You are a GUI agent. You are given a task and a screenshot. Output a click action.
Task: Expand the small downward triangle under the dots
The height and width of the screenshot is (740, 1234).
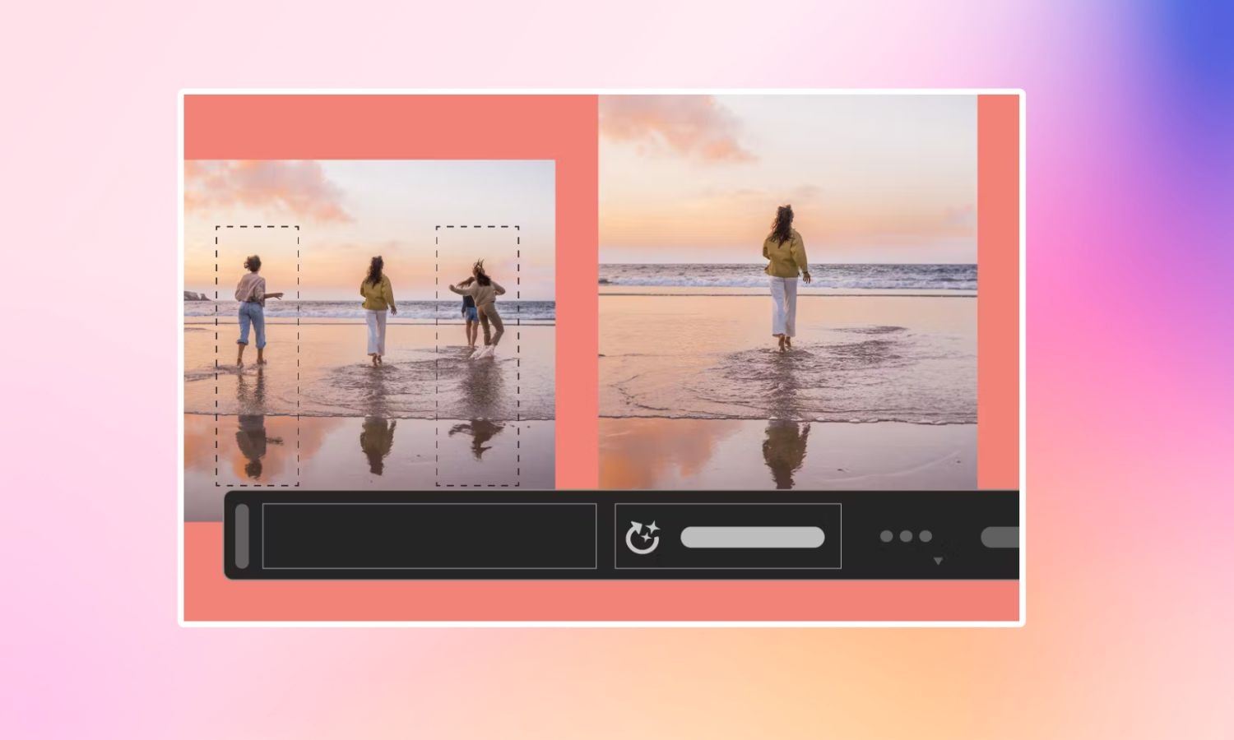tap(937, 561)
